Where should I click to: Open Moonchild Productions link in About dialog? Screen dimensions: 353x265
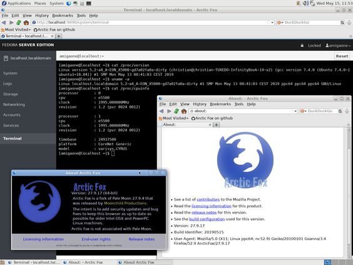coord(125,203)
